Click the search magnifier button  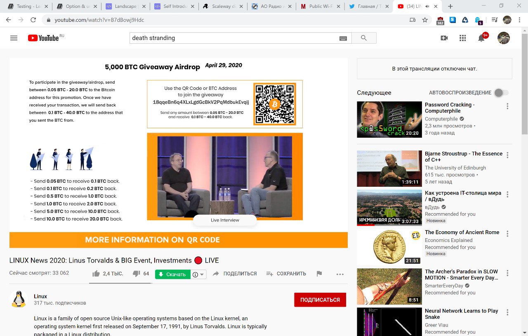coord(363,38)
